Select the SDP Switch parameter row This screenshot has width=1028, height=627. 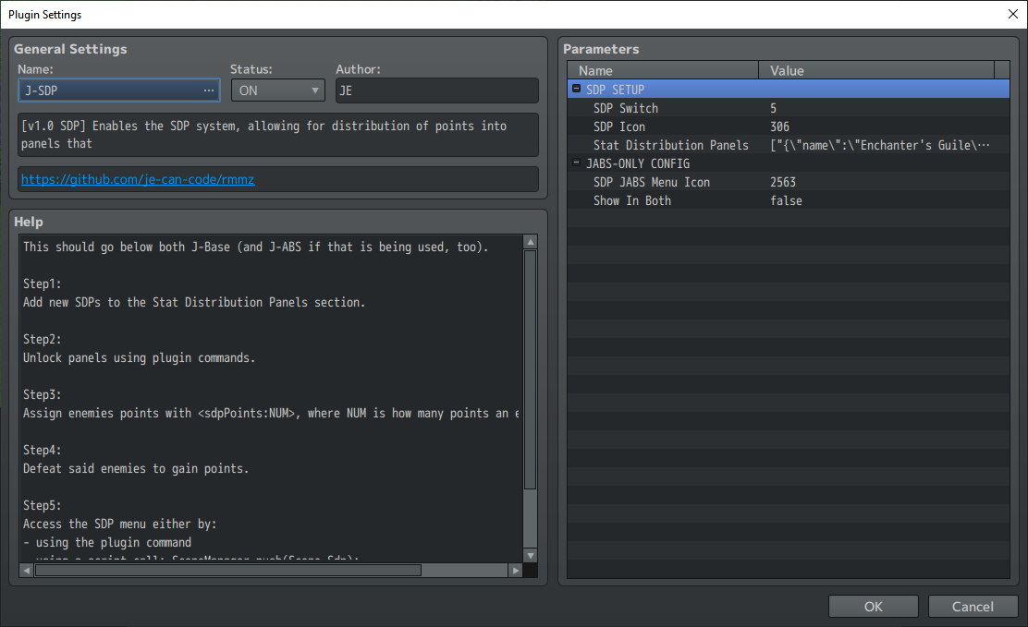click(x=788, y=108)
